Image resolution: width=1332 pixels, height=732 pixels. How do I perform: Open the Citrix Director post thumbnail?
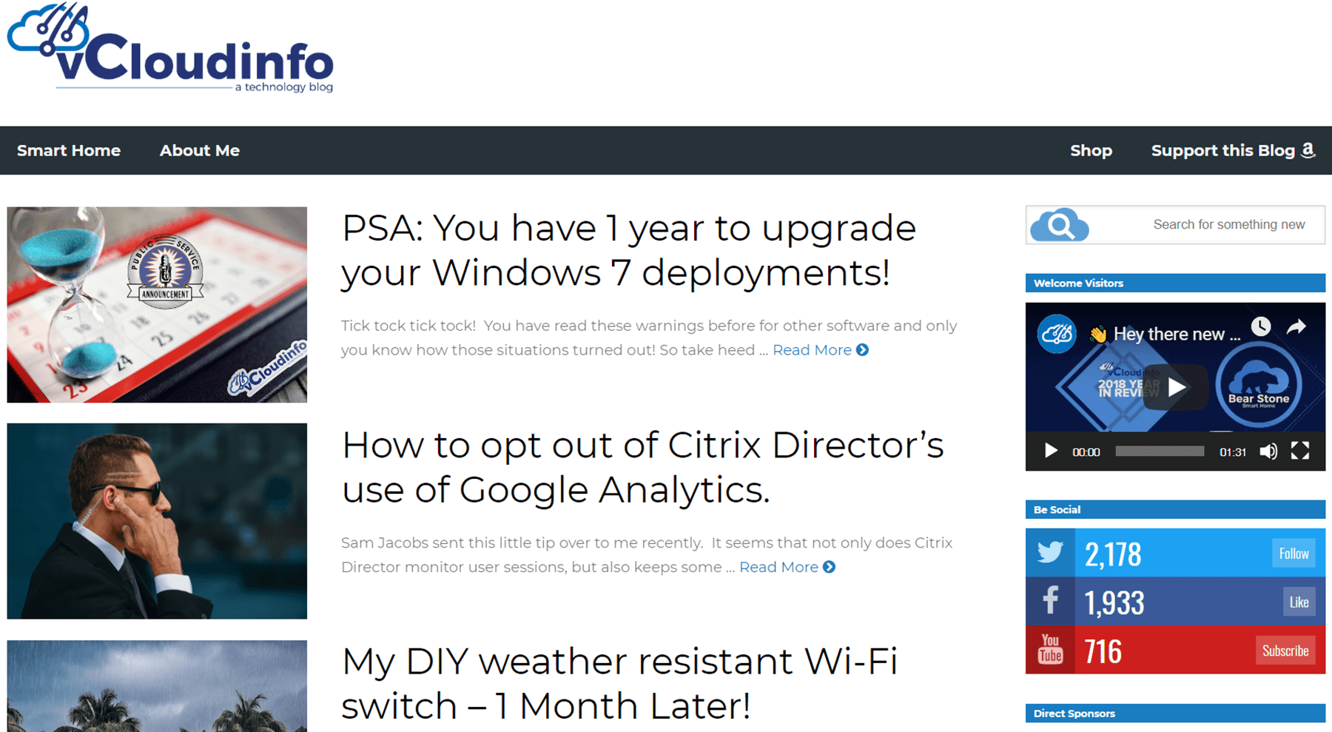(157, 521)
